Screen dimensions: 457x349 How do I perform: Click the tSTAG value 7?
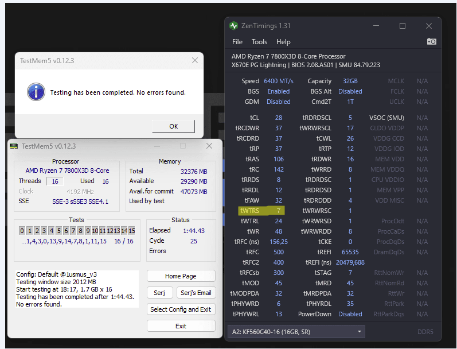tap(350, 273)
